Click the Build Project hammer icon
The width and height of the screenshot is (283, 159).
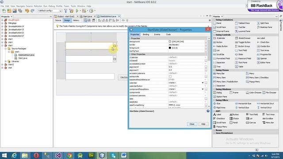pos(66,11)
